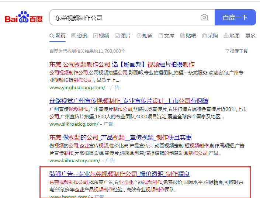Go to the 文库 tab
Screen dimensions: 260x198
pyautogui.click(x=166, y=36)
